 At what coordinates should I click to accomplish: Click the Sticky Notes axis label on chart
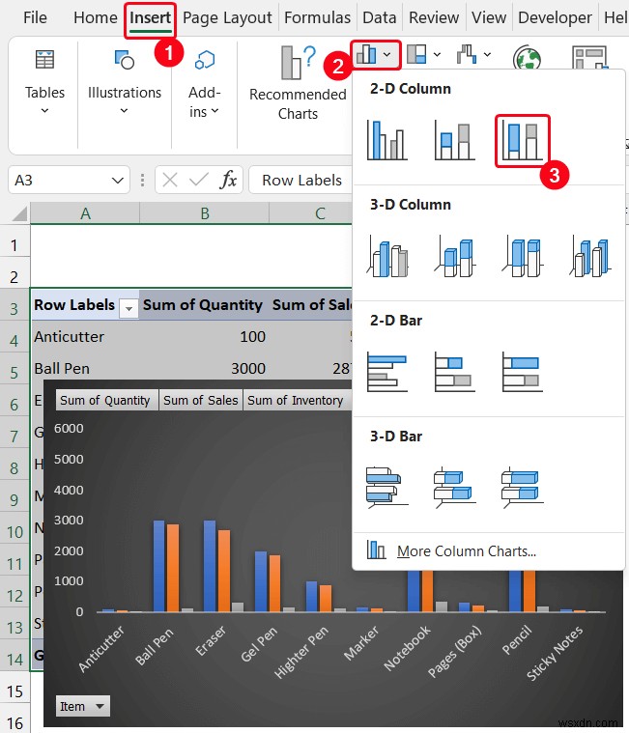pos(555,653)
